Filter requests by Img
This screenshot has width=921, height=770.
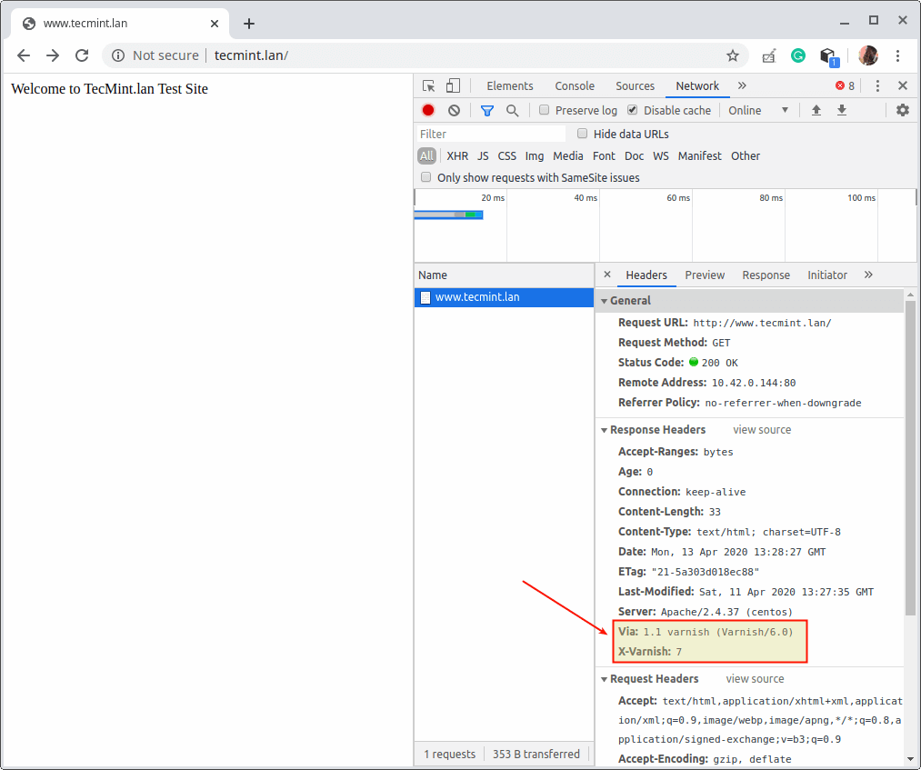click(x=534, y=155)
